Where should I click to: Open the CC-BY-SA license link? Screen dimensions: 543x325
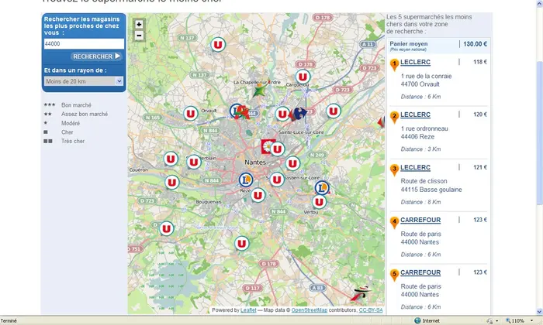pos(371,310)
